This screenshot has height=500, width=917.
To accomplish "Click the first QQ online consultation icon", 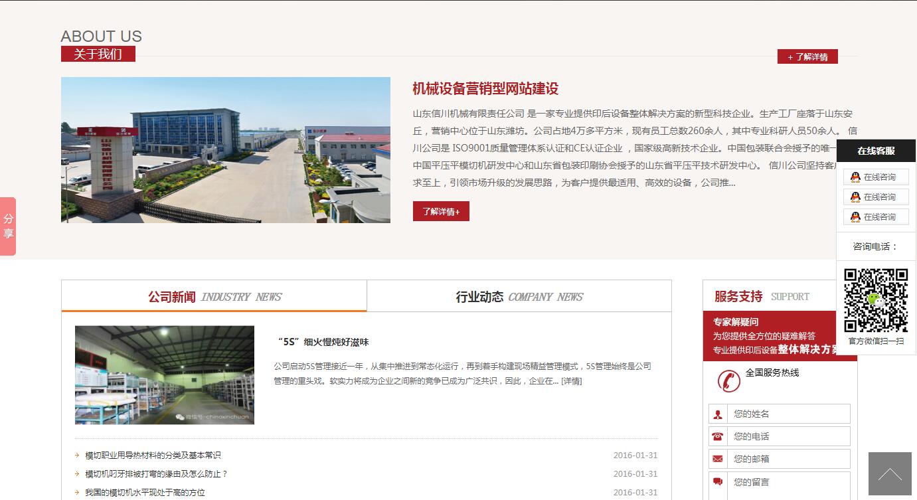I will pos(855,177).
